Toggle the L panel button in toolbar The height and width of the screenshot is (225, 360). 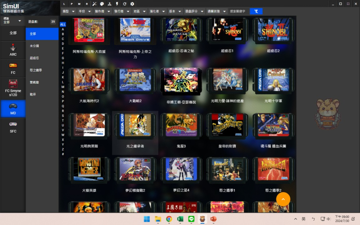(64, 4)
